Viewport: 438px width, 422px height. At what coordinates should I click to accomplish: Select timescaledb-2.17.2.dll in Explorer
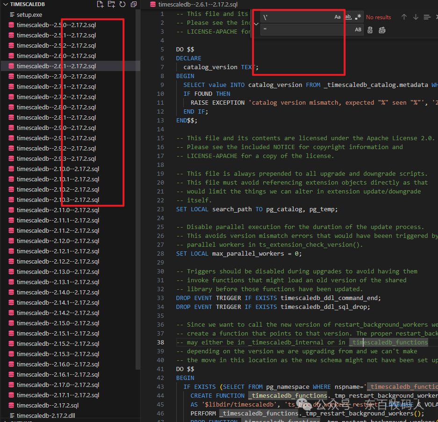(46, 415)
